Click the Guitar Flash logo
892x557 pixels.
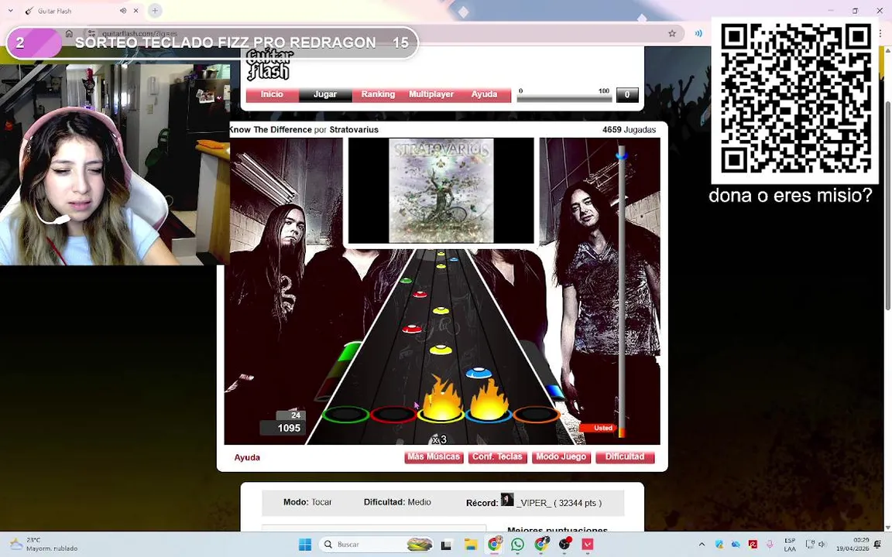(269, 64)
